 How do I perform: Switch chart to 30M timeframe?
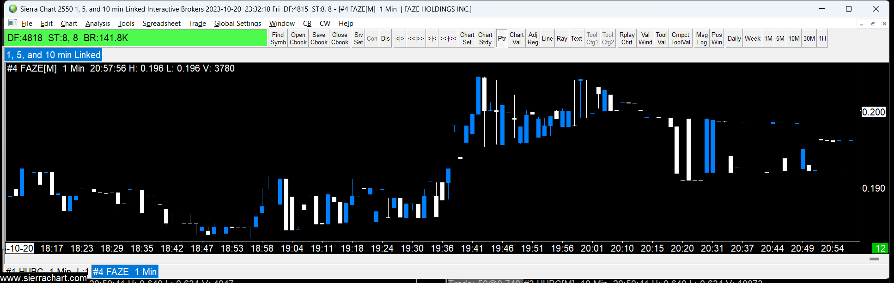(x=809, y=38)
